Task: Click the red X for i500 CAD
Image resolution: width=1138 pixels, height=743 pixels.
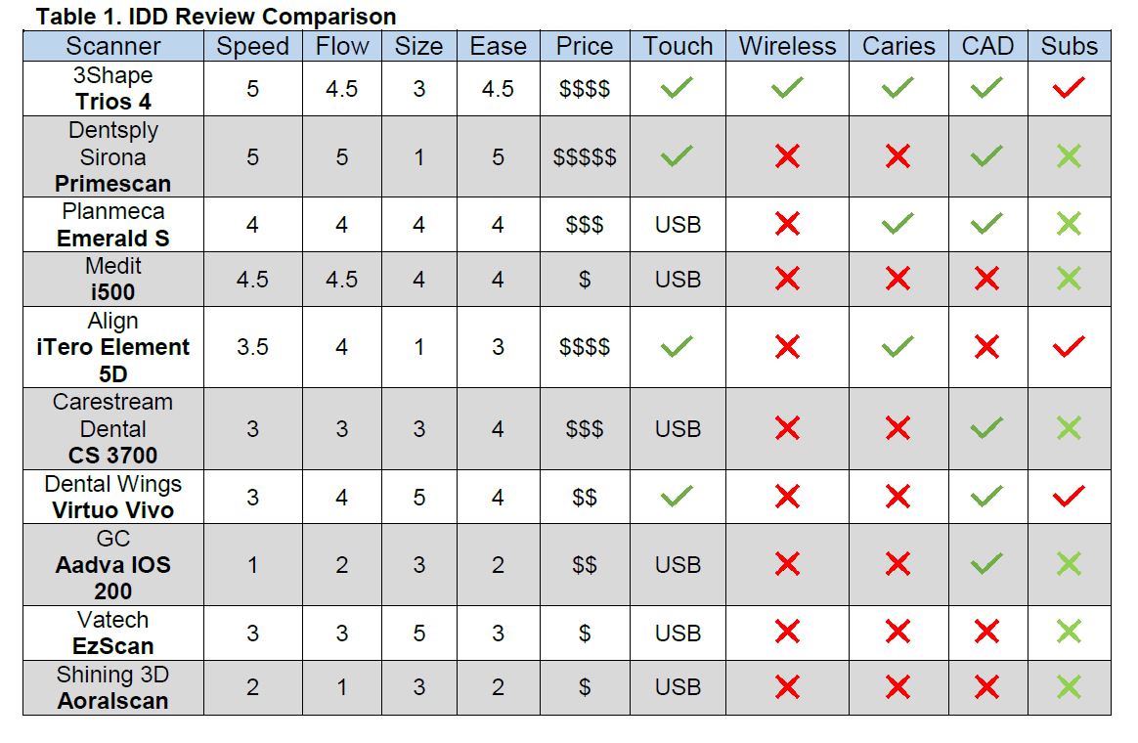Action: point(986,280)
